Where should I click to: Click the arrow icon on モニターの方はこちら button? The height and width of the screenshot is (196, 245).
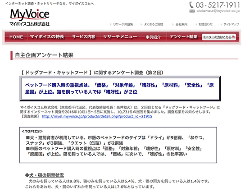click(233, 37)
